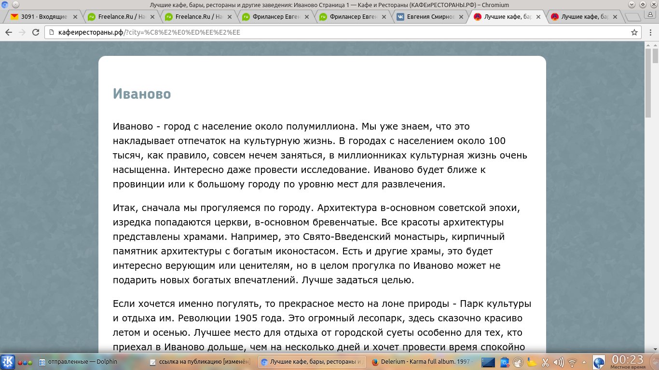Click the 'Иваново' page heading
Image resolution: width=659 pixels, height=370 pixels.
[x=142, y=93]
